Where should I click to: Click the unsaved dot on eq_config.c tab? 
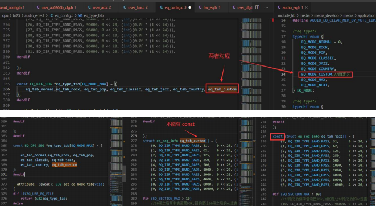coord(189,7)
